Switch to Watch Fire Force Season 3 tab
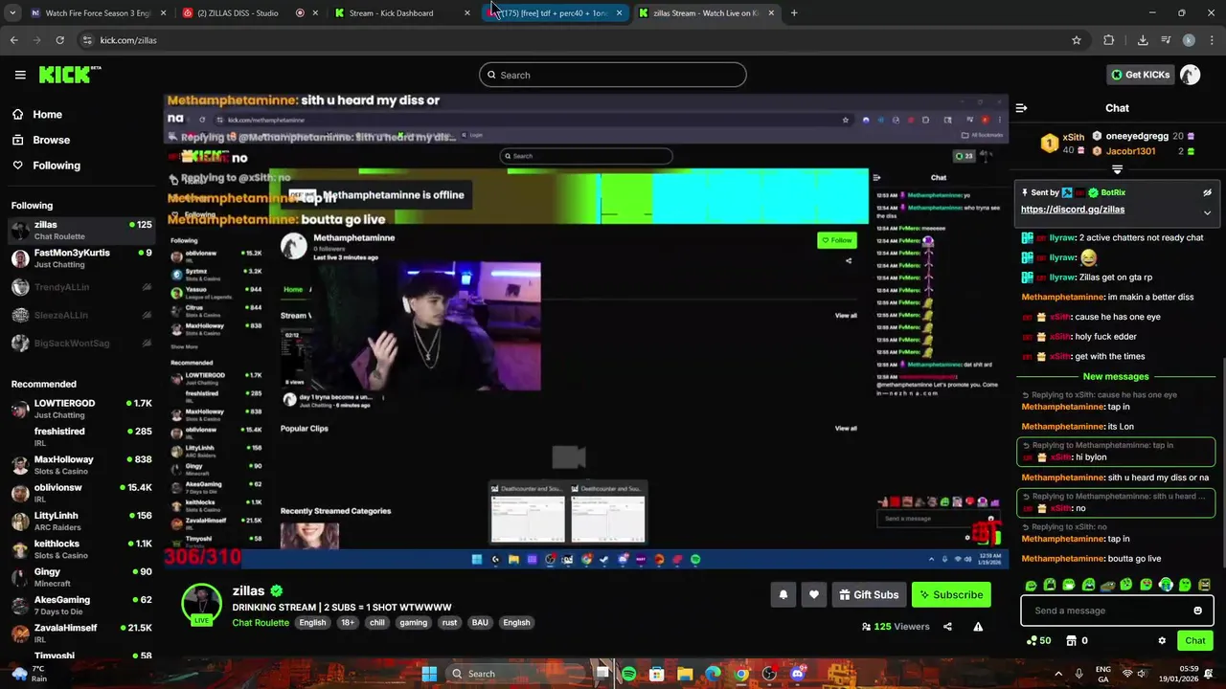This screenshot has width=1226, height=689. point(98,13)
